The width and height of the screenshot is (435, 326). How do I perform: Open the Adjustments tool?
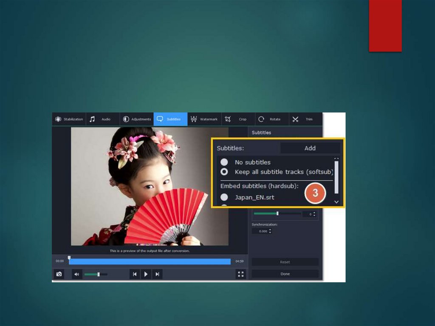point(137,119)
